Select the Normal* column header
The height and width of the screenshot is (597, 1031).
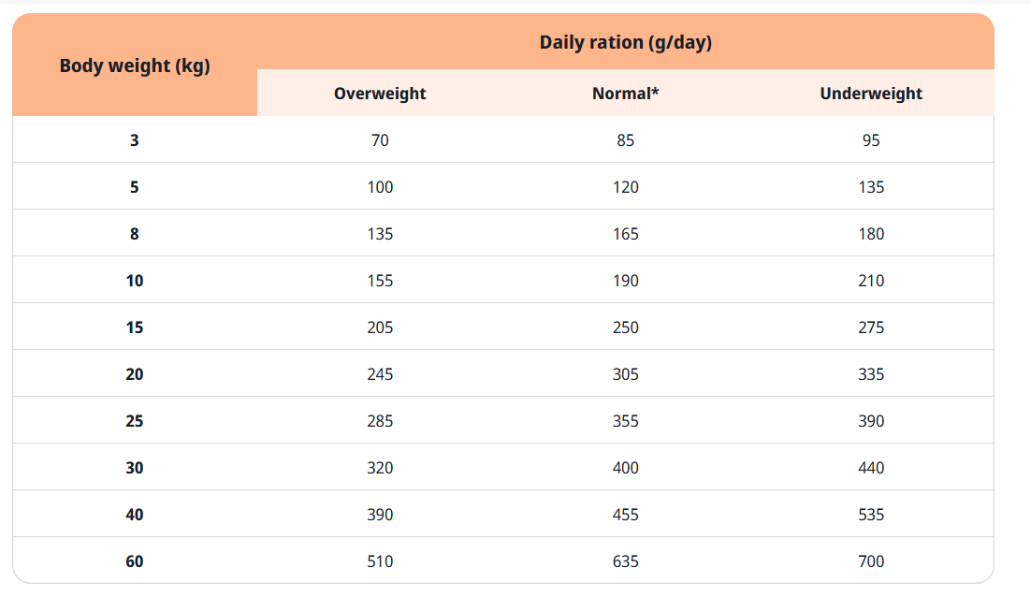[x=625, y=94]
